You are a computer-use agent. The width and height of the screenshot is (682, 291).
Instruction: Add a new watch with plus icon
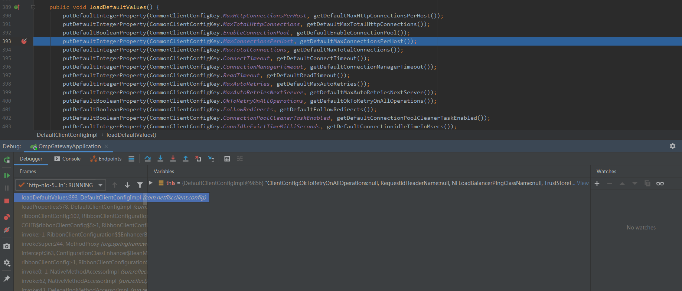(597, 183)
